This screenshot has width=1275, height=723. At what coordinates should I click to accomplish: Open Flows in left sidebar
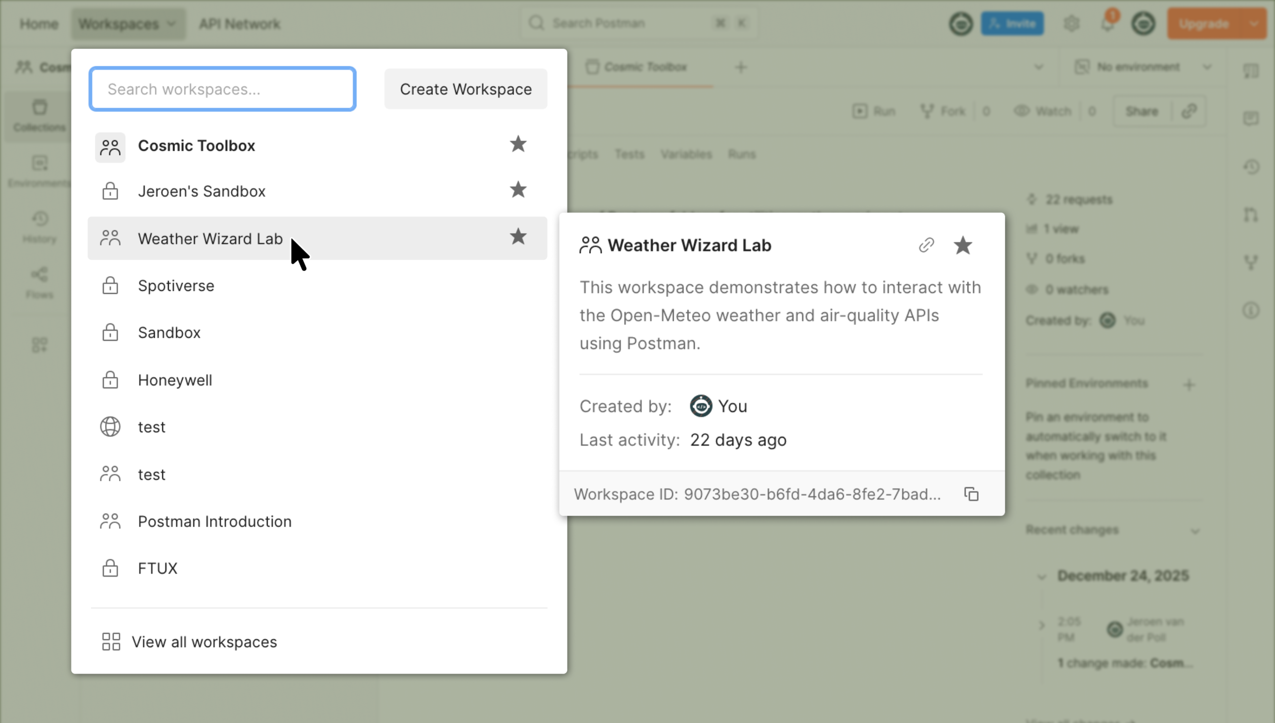pyautogui.click(x=40, y=282)
